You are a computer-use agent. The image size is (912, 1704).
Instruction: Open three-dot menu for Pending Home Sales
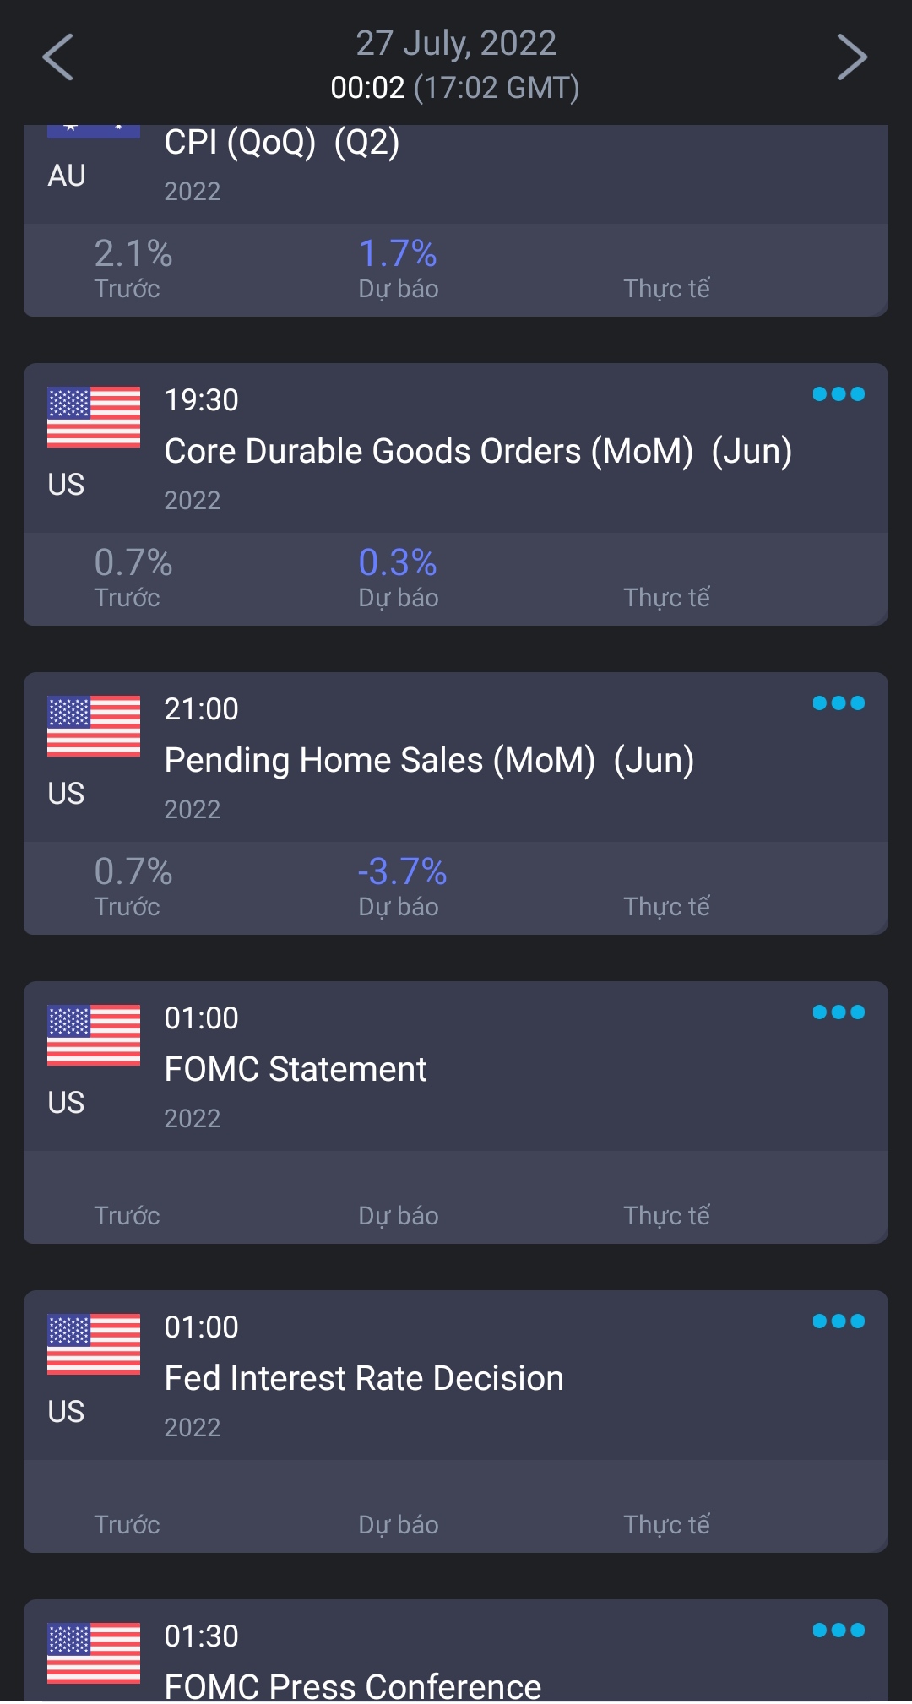pos(838,703)
